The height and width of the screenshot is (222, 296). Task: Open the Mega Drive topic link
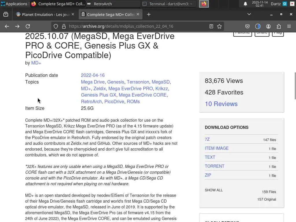93,82
